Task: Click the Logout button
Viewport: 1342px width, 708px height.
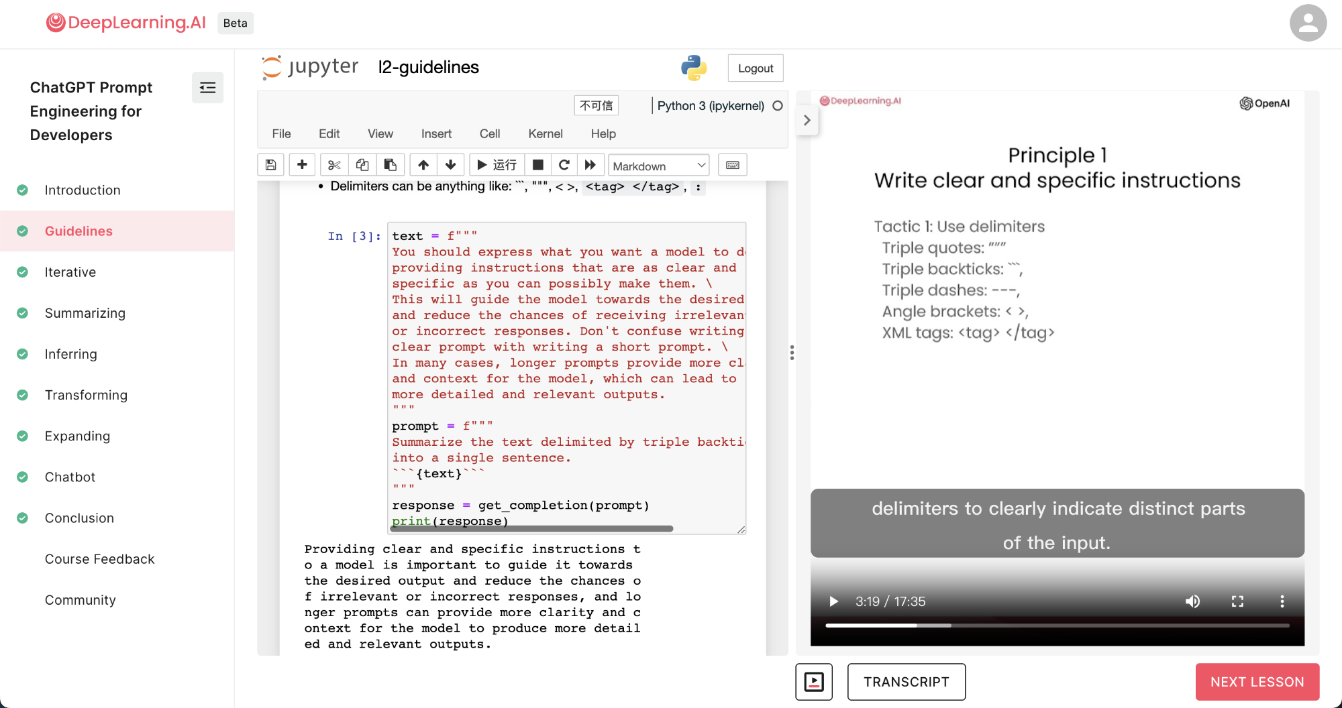Action: pos(756,68)
